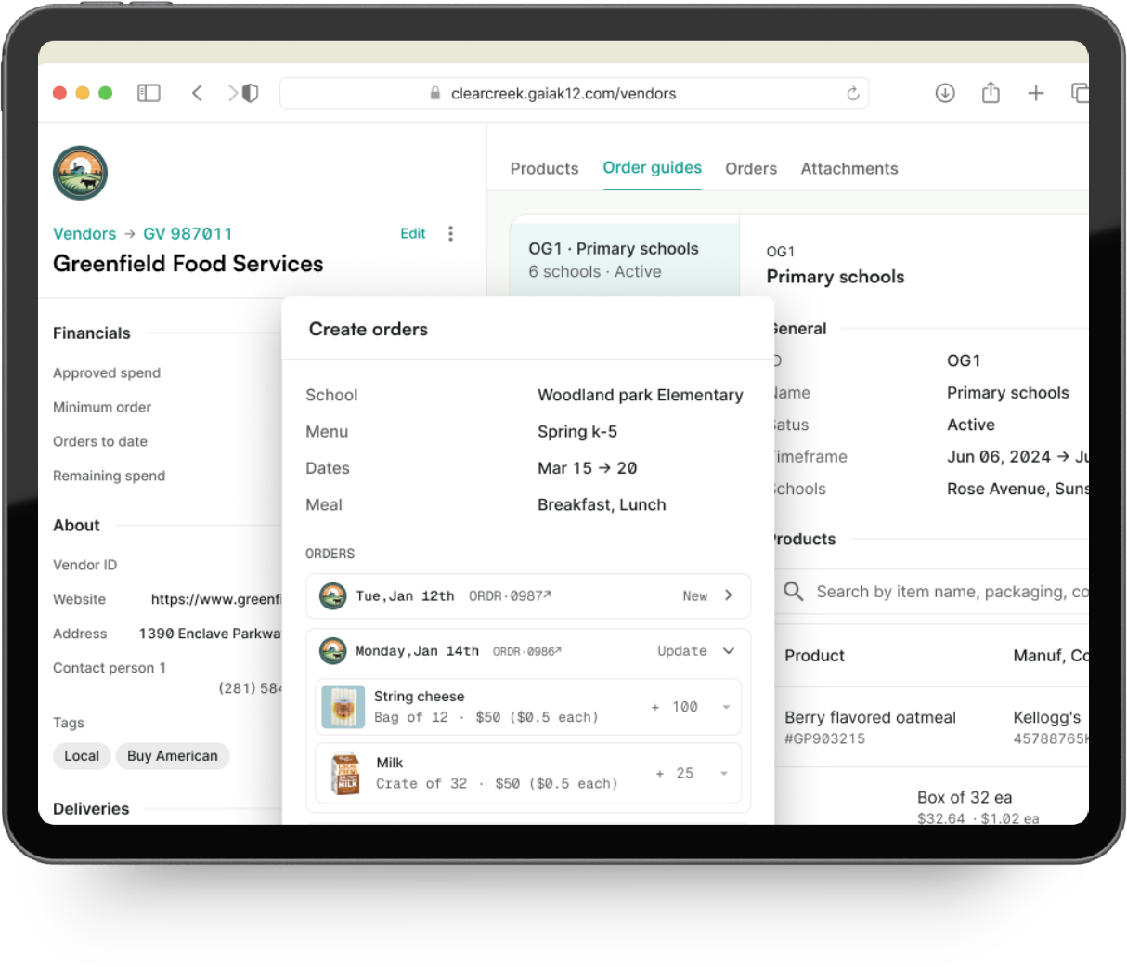
Task: Click the 1390 Enclave Parkway address text
Action: pos(210,634)
